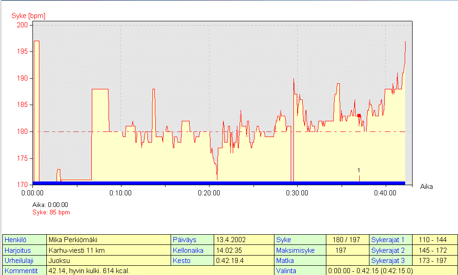Screen dimensions: 458x275
Task: Select the date value 13.4.2002
Action: pos(244,240)
